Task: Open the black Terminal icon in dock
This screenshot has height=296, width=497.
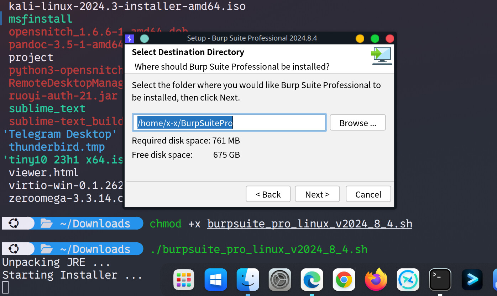Action: pyautogui.click(x=440, y=280)
